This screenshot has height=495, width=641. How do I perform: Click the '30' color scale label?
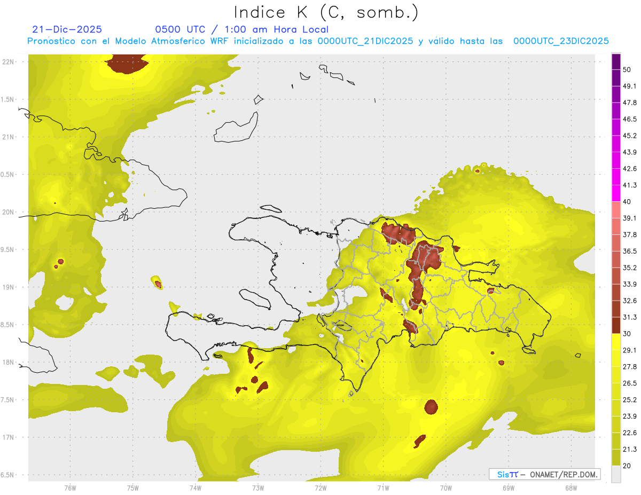click(x=627, y=334)
